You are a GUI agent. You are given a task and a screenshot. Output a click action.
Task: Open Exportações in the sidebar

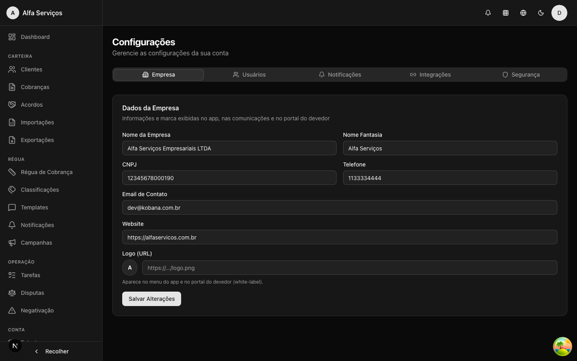51,140
